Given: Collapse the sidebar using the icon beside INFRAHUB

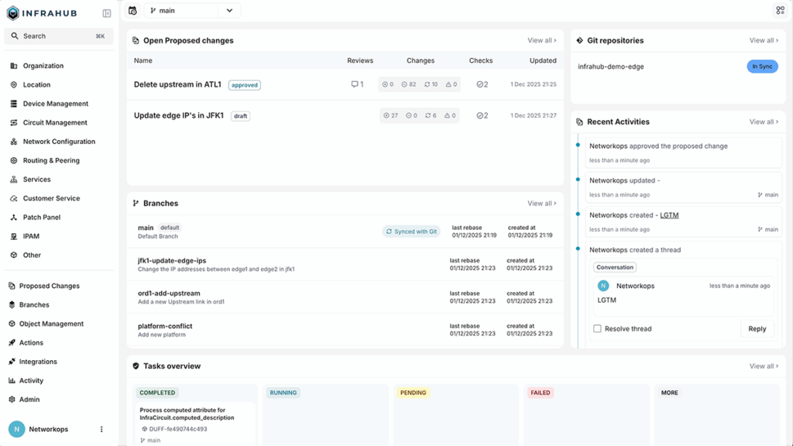Looking at the screenshot, I should pyautogui.click(x=106, y=12).
